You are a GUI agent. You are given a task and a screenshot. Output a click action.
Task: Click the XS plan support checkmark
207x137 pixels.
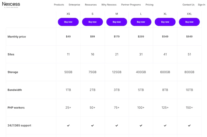point(68,125)
